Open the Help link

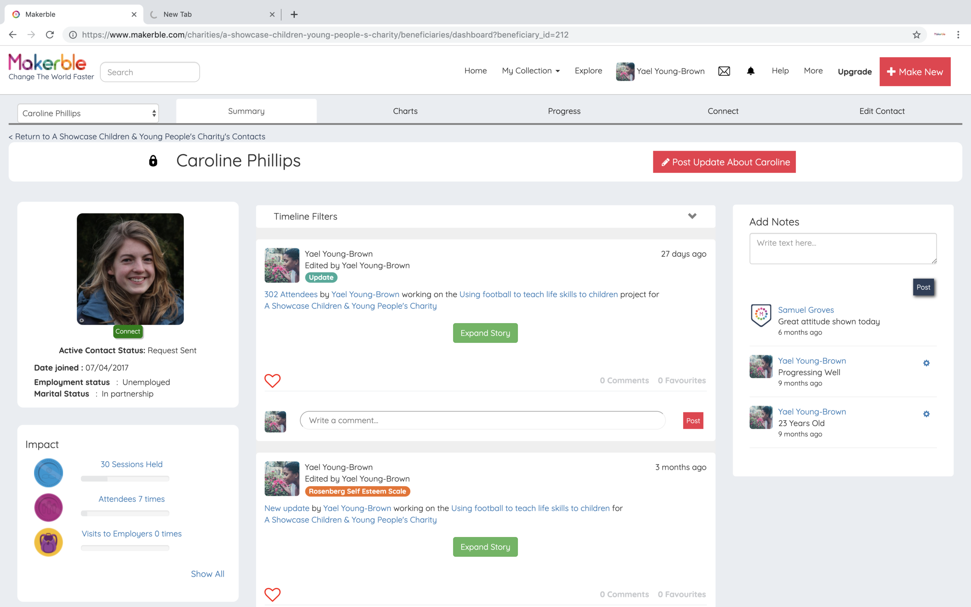[780, 71]
